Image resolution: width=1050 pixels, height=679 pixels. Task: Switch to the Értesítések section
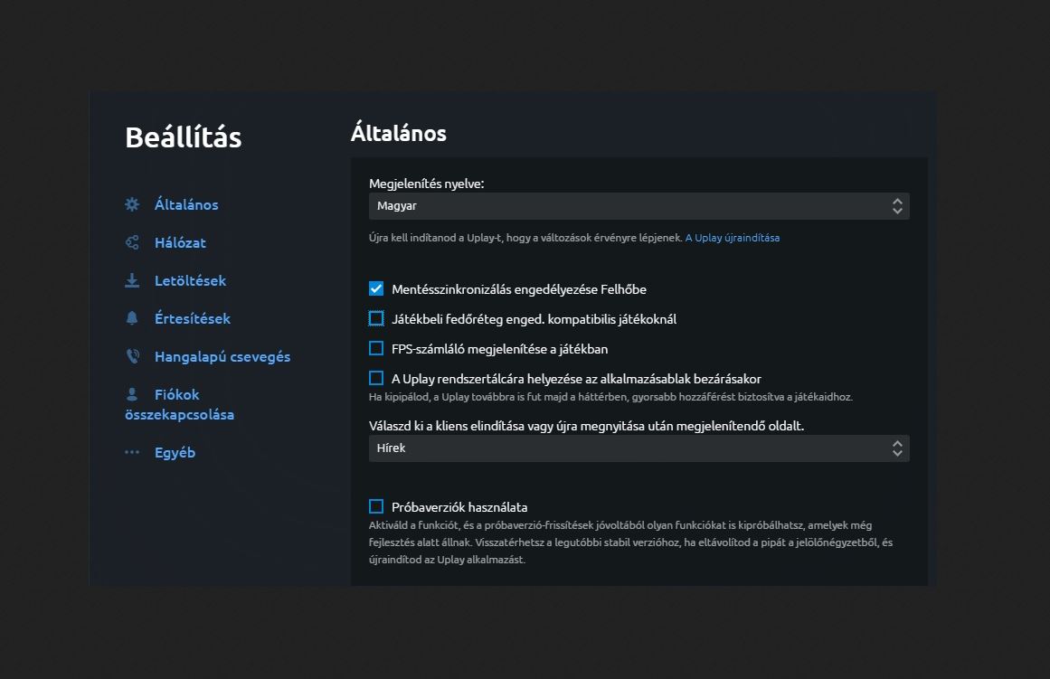click(x=193, y=318)
